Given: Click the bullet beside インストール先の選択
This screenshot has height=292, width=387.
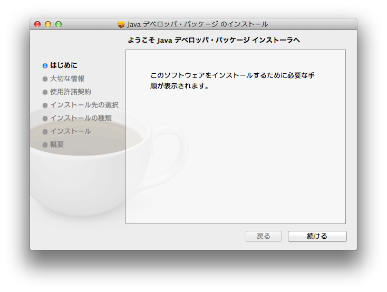Looking at the screenshot, I should pos(45,105).
